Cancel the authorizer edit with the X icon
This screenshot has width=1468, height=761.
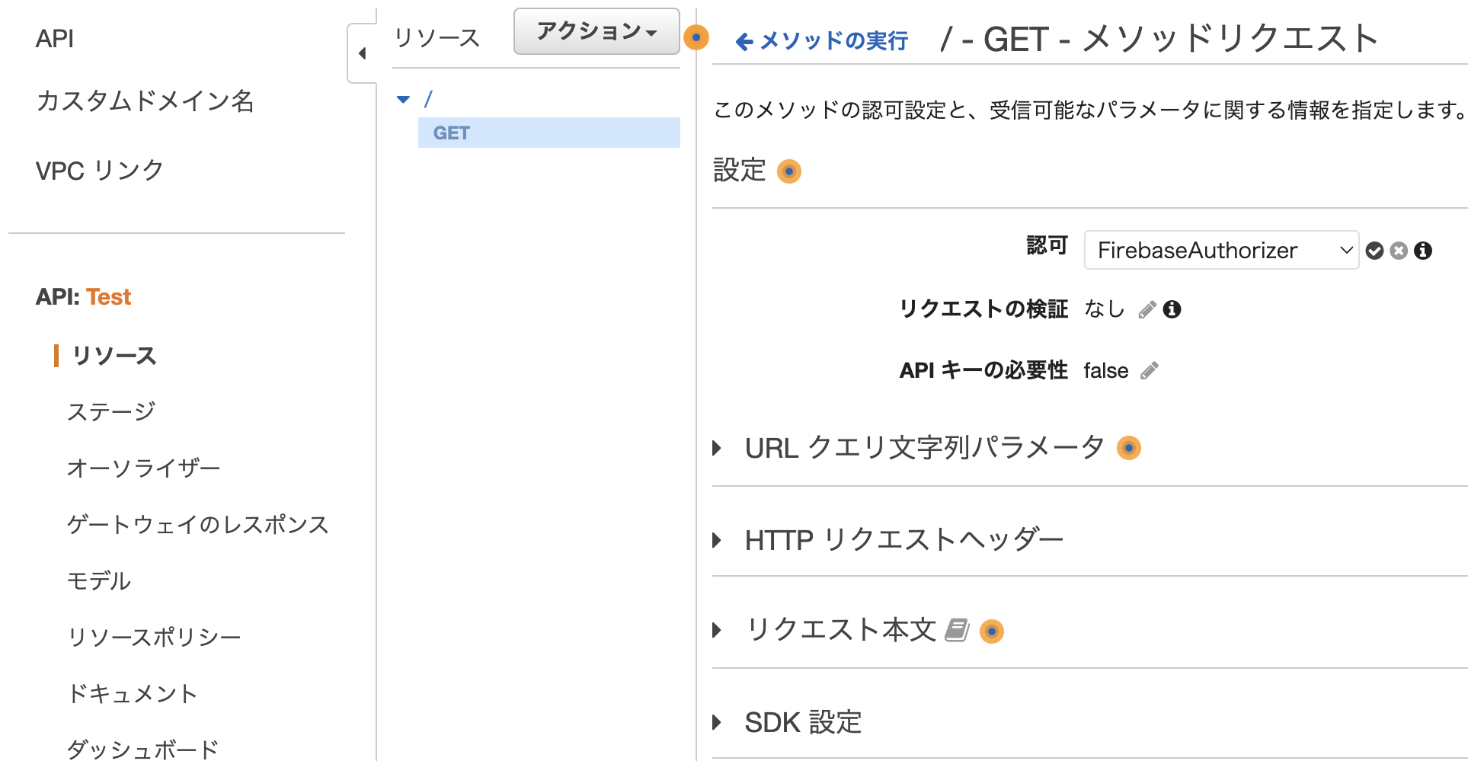pos(1397,250)
